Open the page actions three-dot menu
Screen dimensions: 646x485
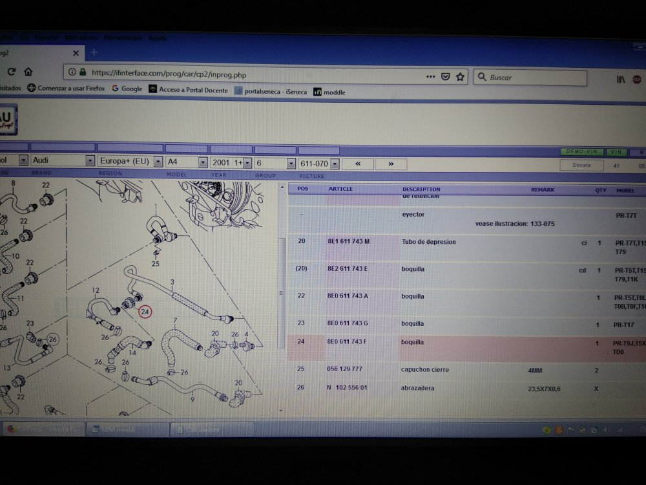[430, 76]
